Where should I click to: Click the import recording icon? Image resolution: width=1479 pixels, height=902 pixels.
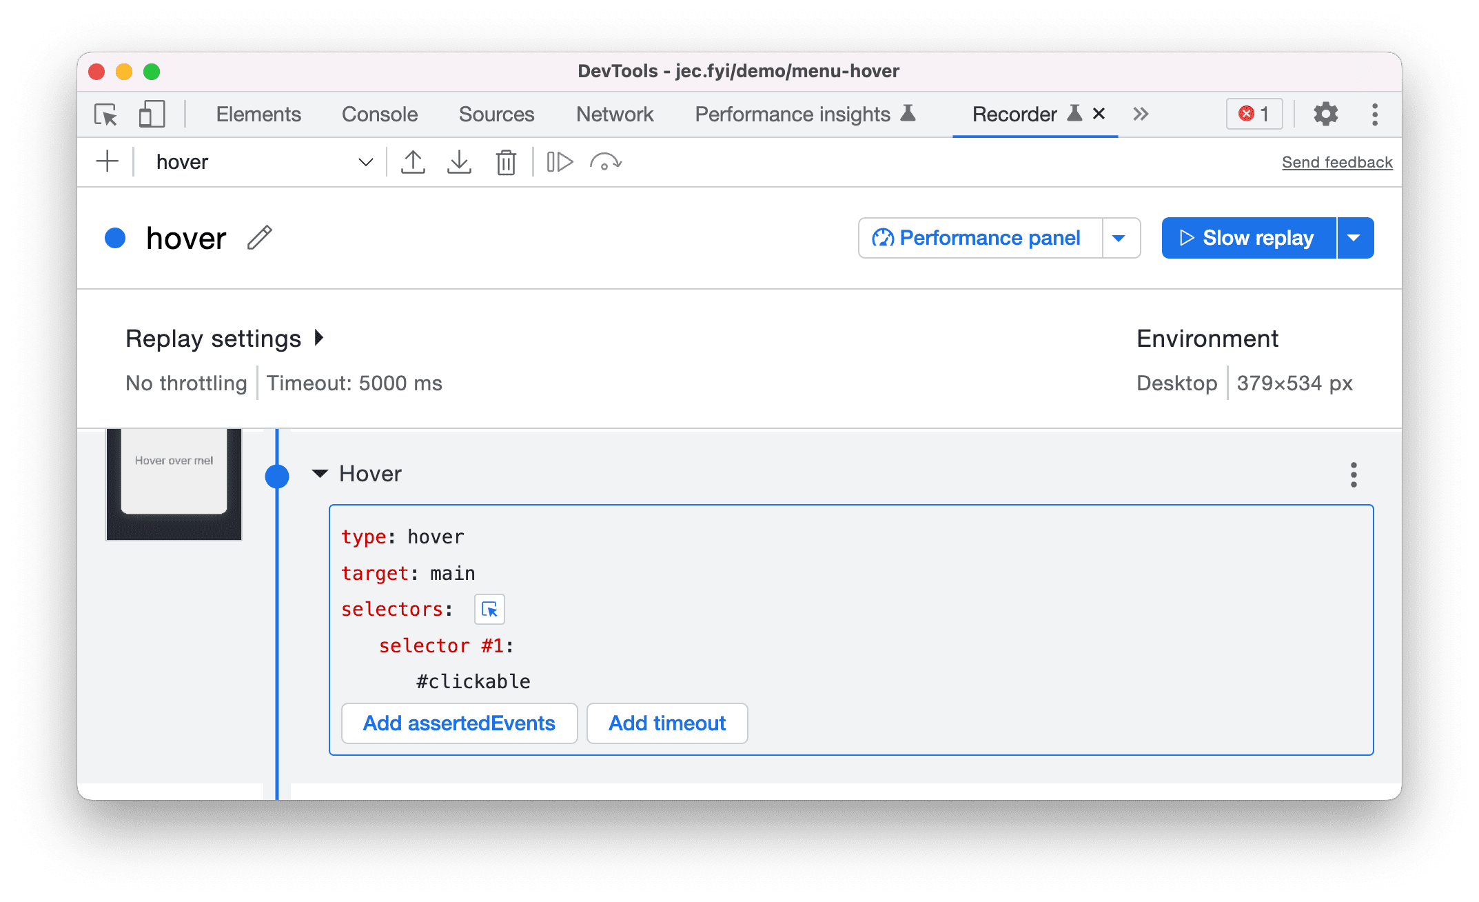tap(458, 161)
